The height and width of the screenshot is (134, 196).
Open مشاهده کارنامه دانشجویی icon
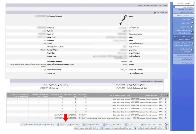click(192, 50)
